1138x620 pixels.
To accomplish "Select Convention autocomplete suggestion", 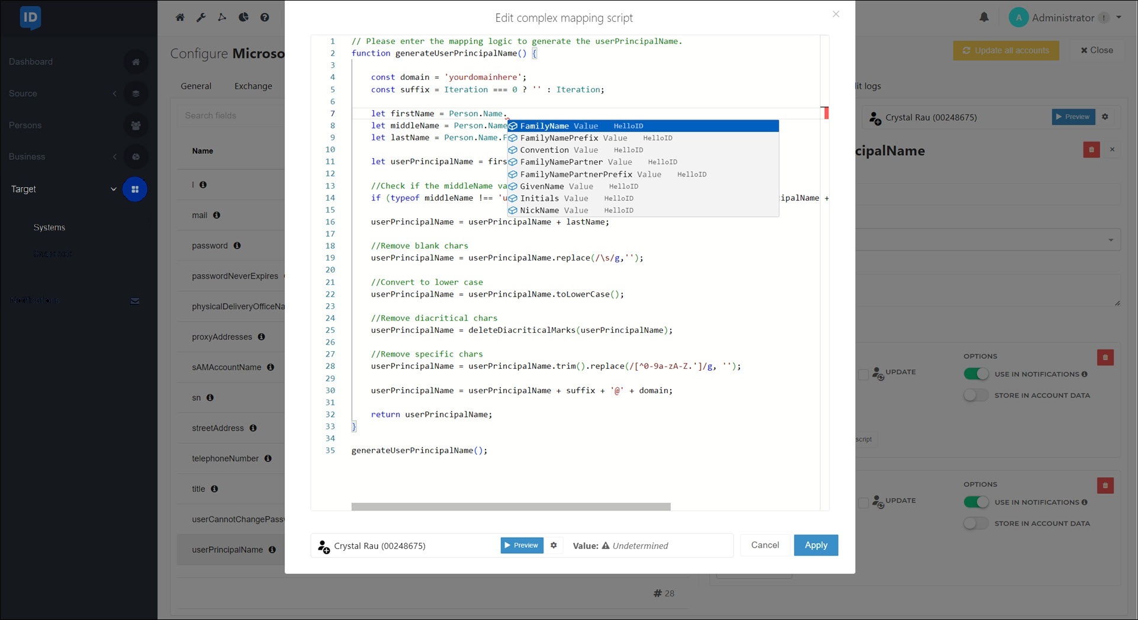I will pyautogui.click(x=643, y=150).
